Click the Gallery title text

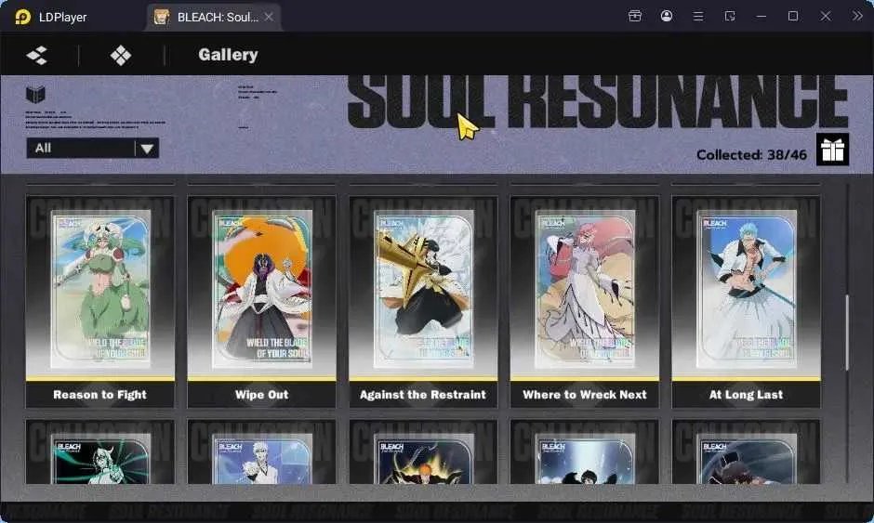pyautogui.click(x=228, y=55)
